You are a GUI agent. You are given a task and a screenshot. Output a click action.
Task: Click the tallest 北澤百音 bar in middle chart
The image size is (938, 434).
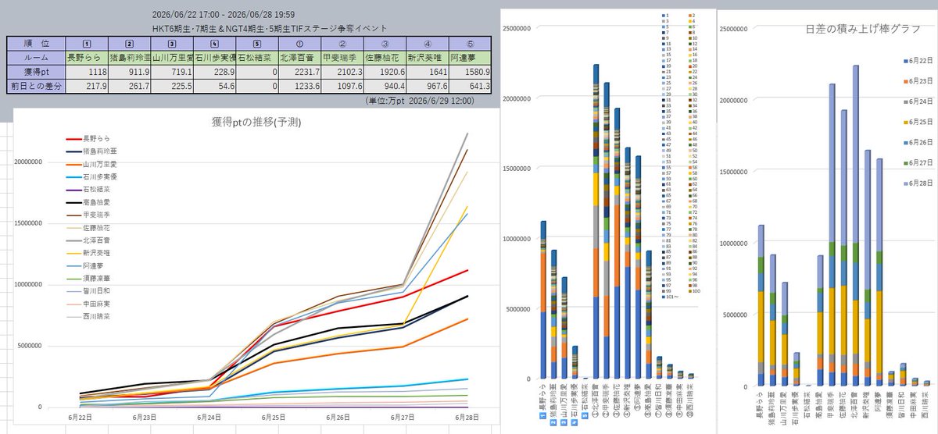[596, 222]
